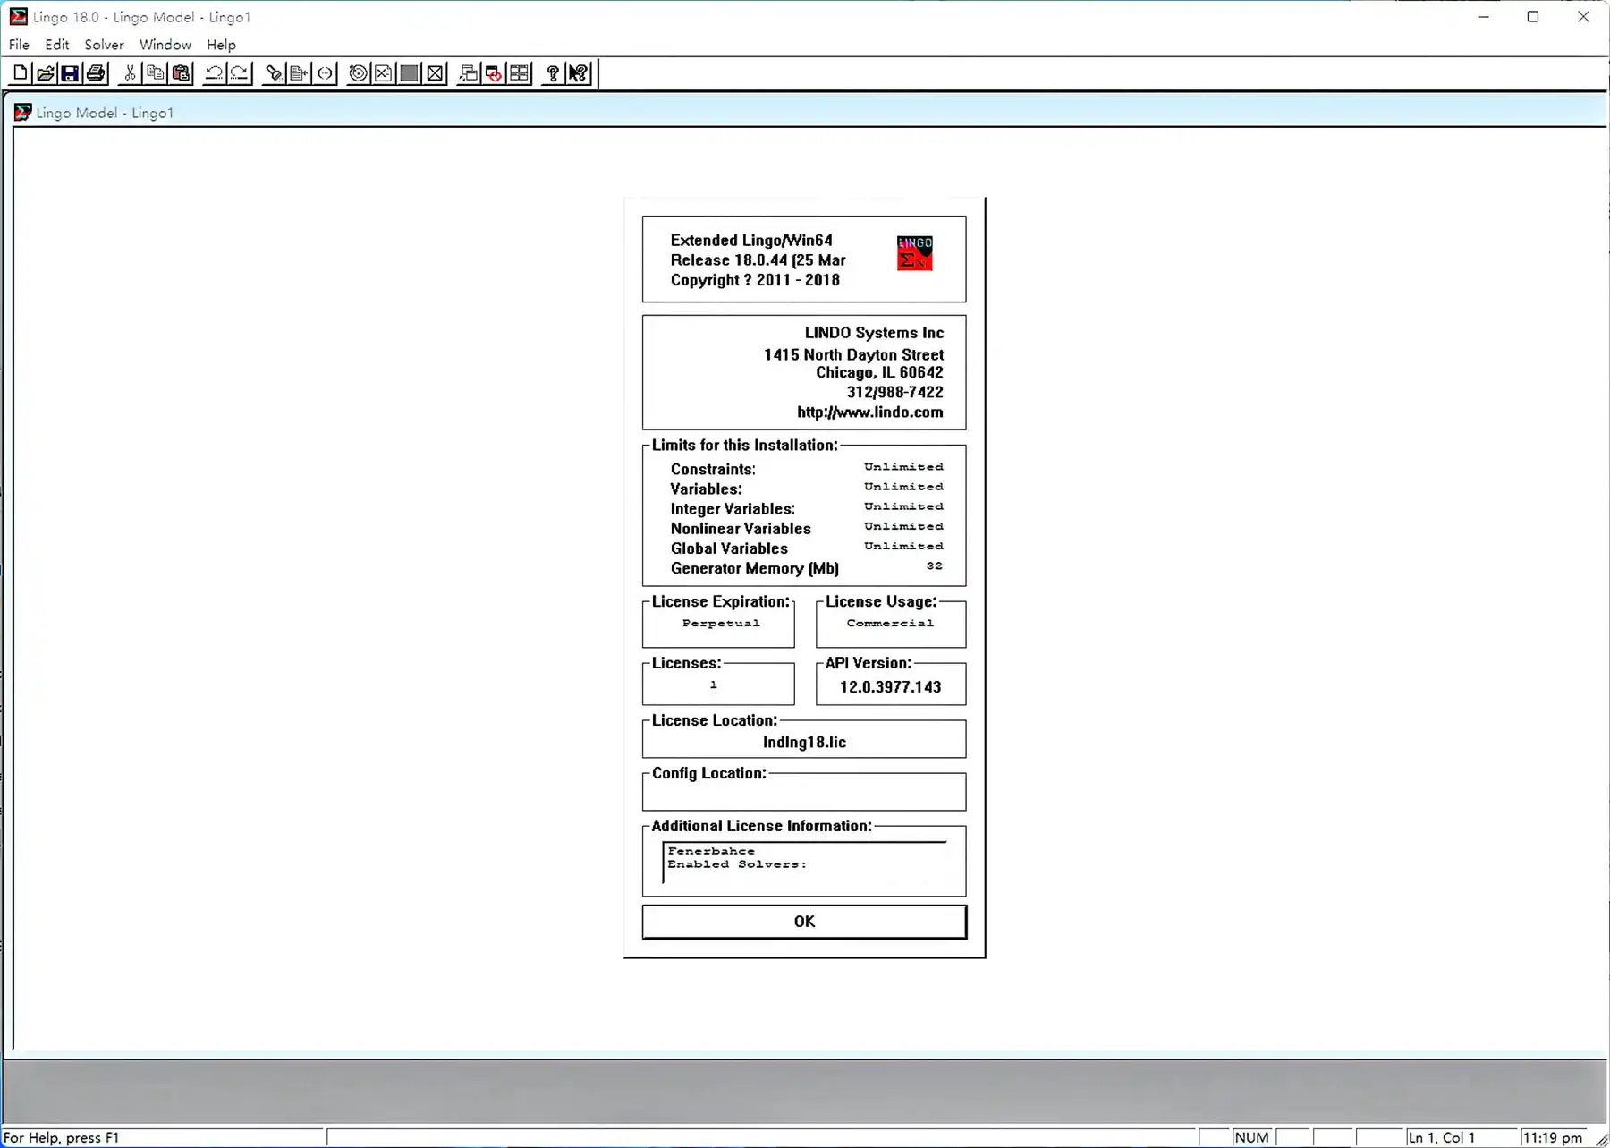
Task: Open the Solver menu
Action: (x=104, y=45)
